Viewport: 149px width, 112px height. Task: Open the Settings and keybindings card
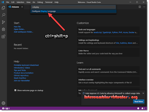point(108,42)
